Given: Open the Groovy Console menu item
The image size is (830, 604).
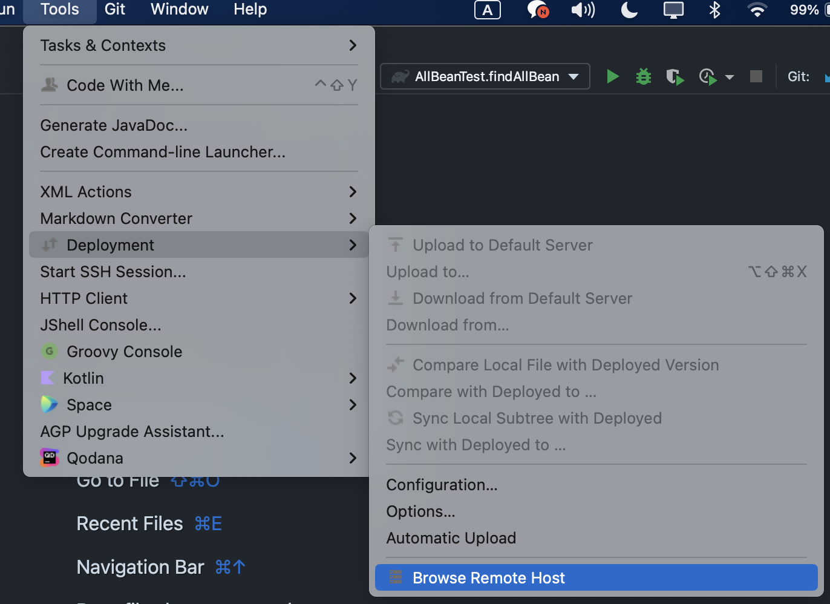Looking at the screenshot, I should pyautogui.click(x=199, y=352).
